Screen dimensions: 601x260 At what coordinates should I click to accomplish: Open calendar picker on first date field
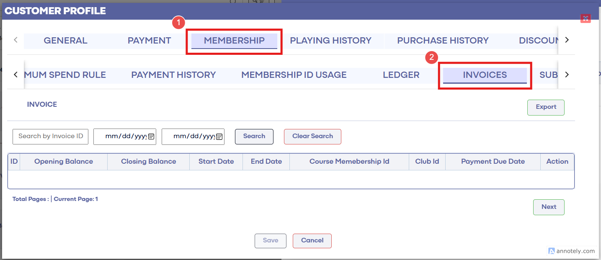[151, 136]
